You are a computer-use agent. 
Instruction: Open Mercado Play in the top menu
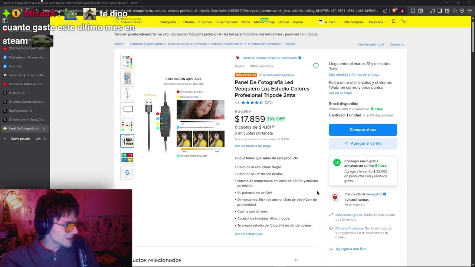264,22
